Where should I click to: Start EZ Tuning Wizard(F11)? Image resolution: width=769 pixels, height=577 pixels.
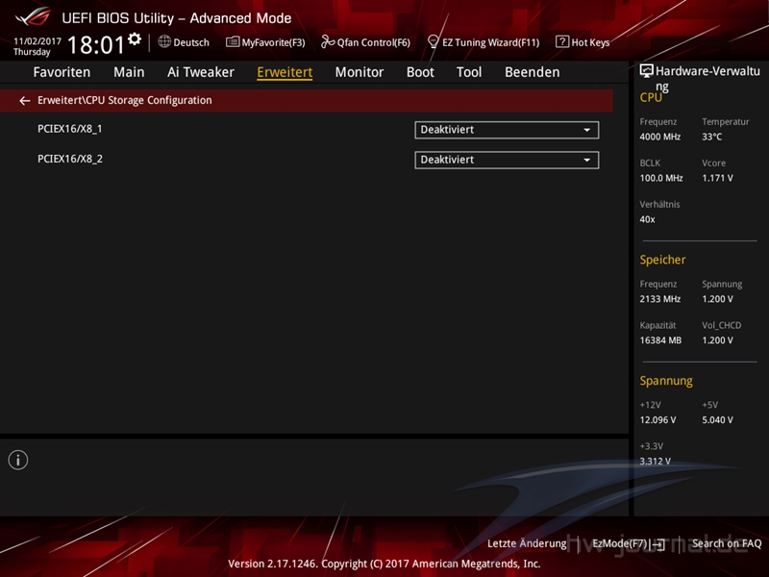pyautogui.click(x=484, y=42)
